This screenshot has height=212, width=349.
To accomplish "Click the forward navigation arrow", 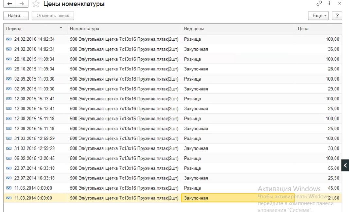I will pyautogui.click(x=22, y=4).
